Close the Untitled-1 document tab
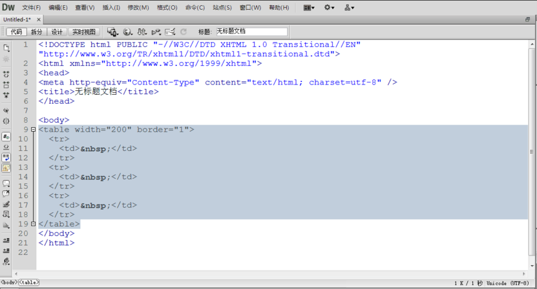This screenshot has width=537, height=289. coord(39,19)
